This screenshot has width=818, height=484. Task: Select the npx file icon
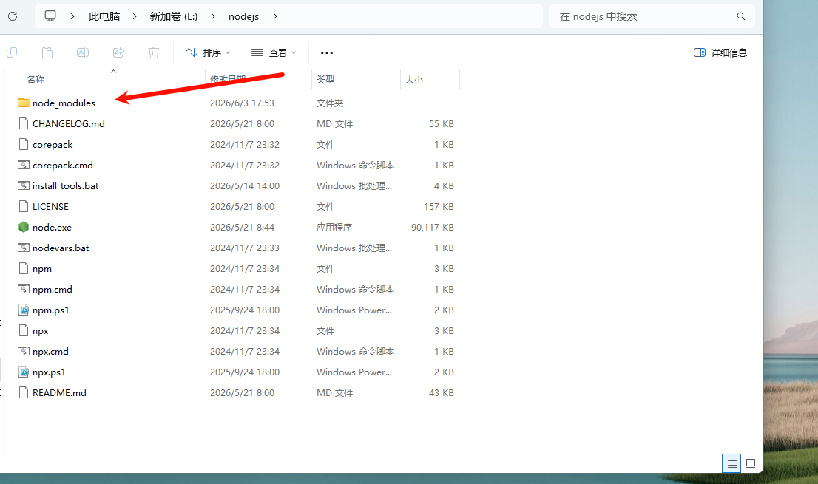pos(24,331)
